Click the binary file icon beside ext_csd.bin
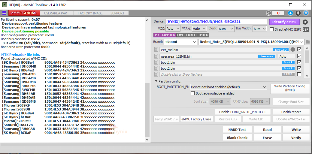The width and height of the screenshot is (312, 154). tap(156, 50)
